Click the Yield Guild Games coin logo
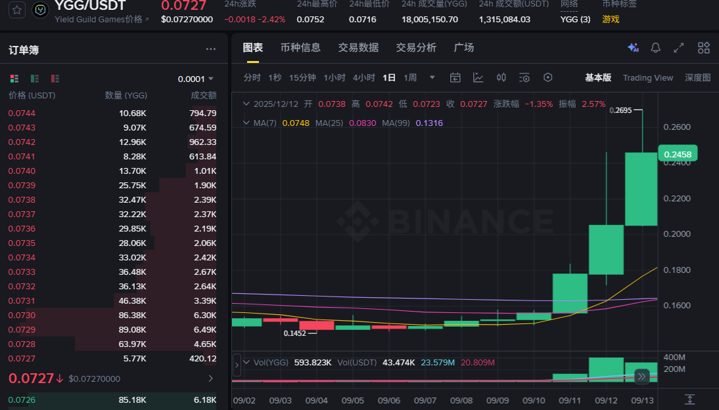Viewport: 719px width, 410px height. point(40,10)
